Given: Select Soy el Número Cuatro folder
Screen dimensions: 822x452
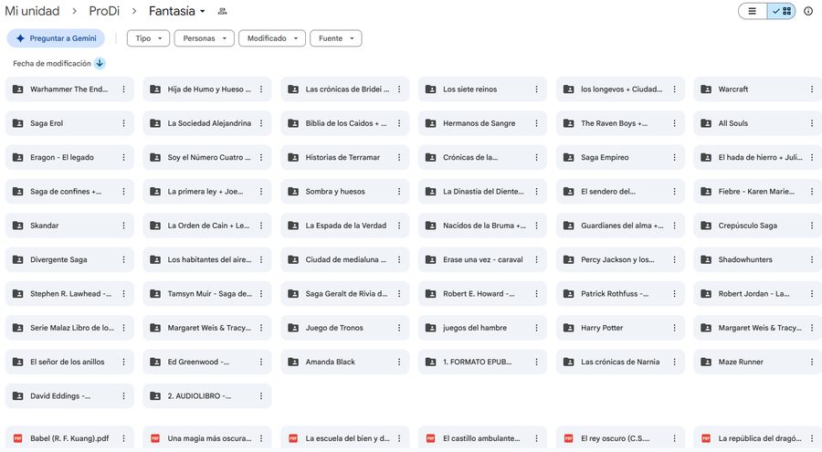Looking at the screenshot, I should pyautogui.click(x=207, y=157).
